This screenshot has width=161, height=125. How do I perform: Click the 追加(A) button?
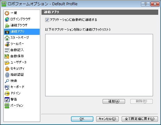click(114, 101)
